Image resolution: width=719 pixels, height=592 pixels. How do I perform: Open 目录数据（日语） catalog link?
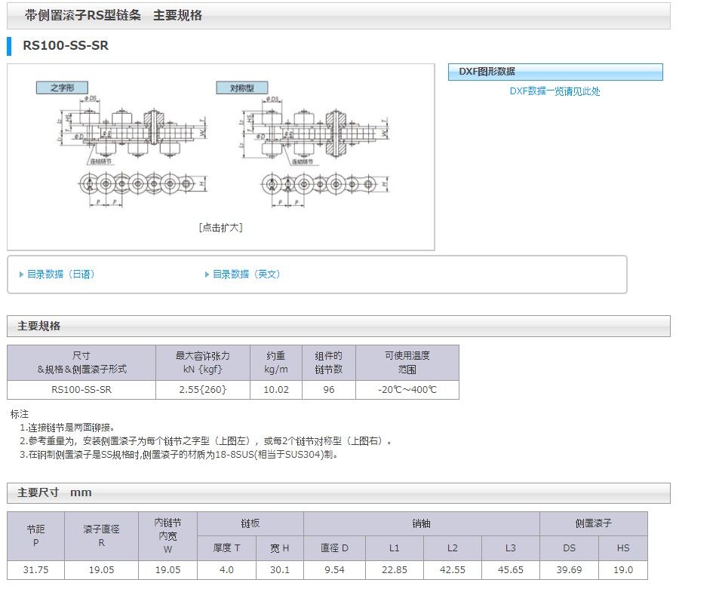pyautogui.click(x=61, y=274)
